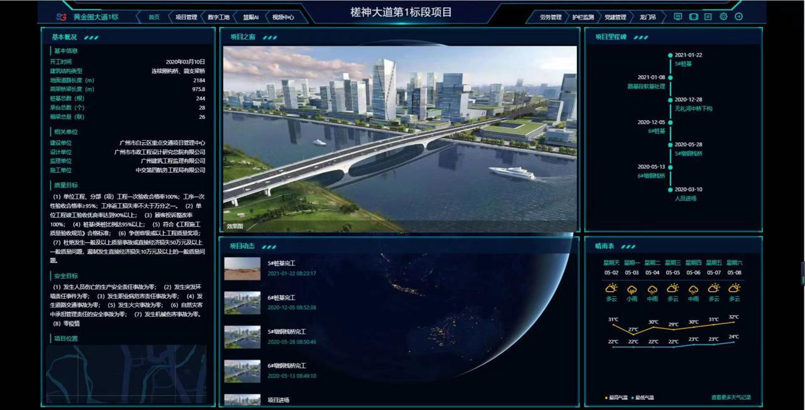This screenshot has width=805, height=410.
Task: Open the monitor screen icon in header
Action: click(x=678, y=17)
